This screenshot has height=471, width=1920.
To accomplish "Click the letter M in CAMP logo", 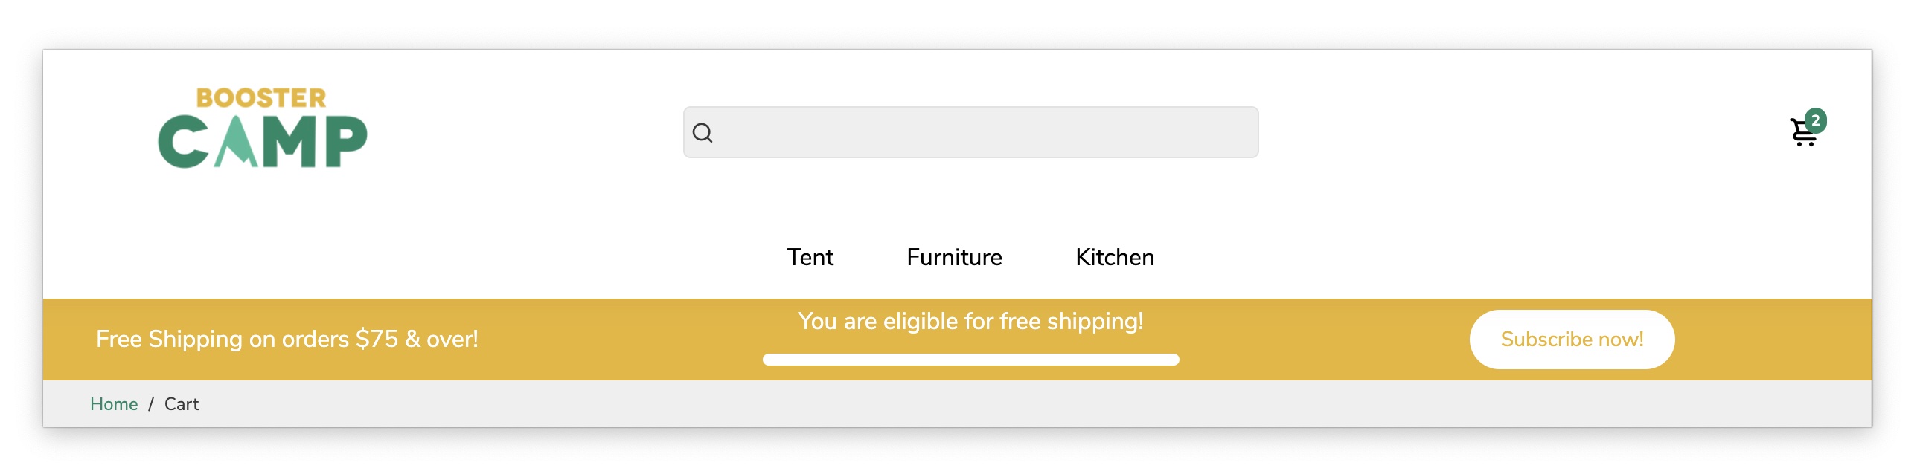I will (291, 141).
